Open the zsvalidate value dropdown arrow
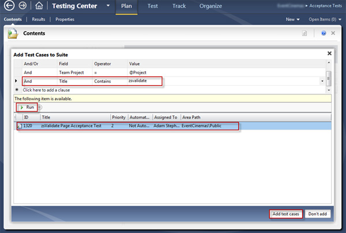This screenshot has width=346, height=233. click(321, 82)
